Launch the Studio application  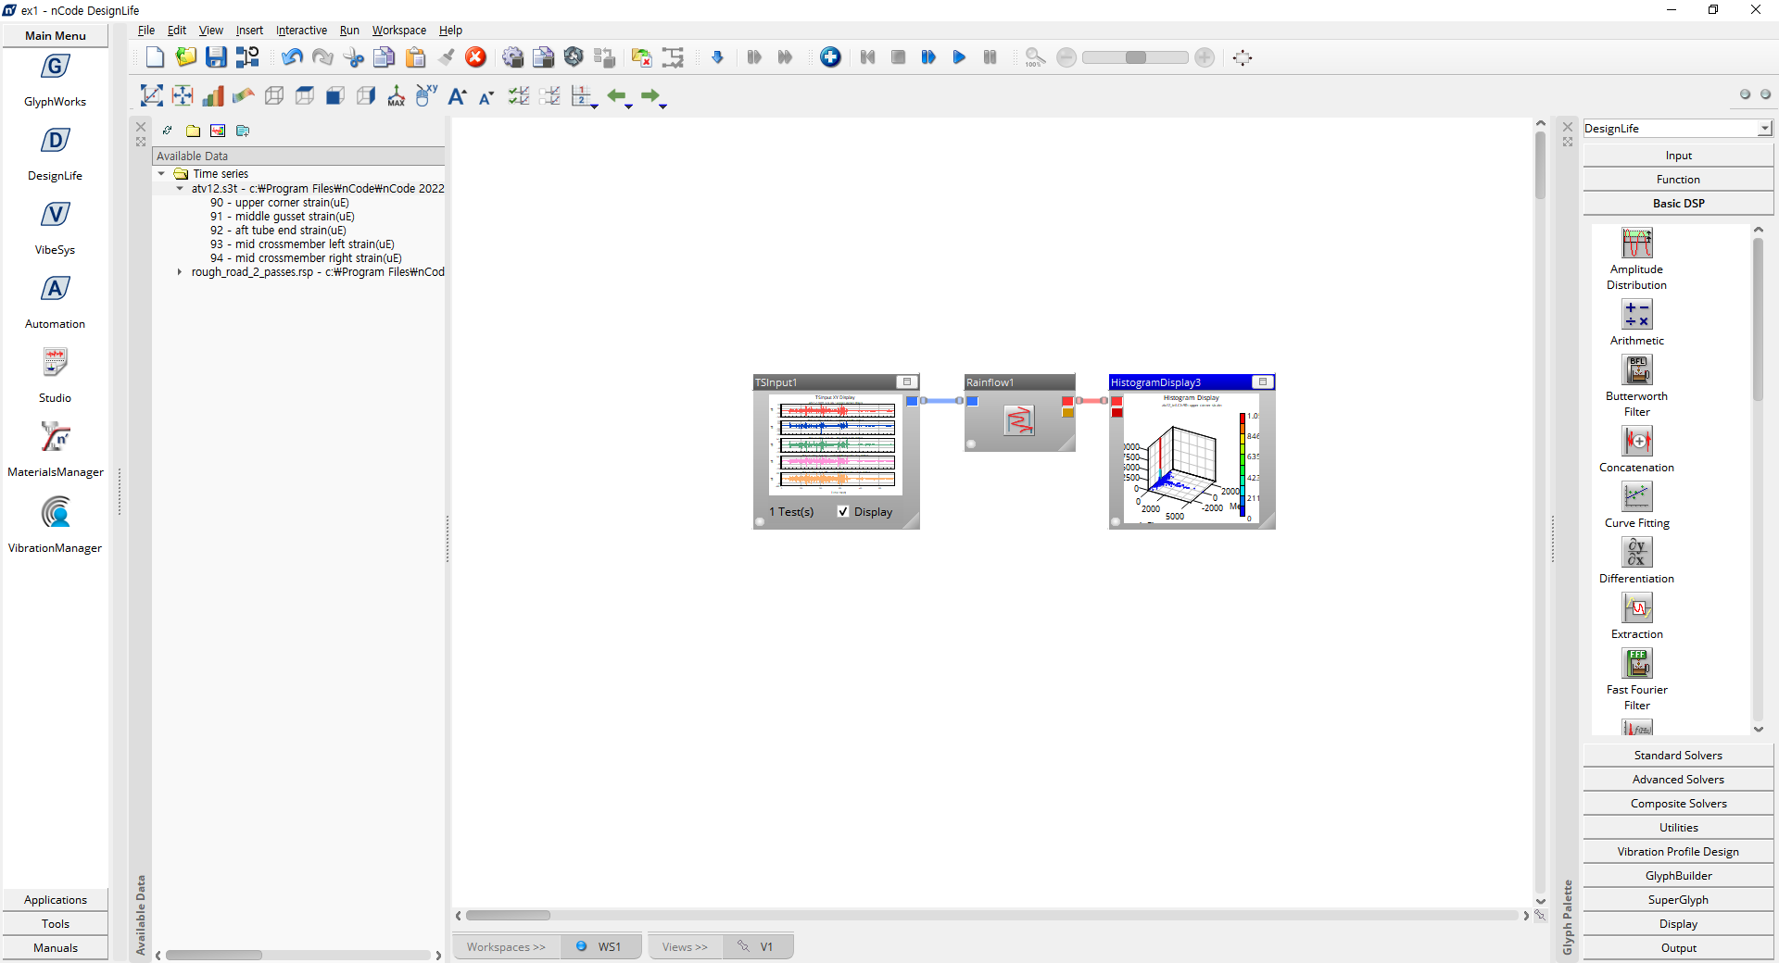tap(55, 363)
